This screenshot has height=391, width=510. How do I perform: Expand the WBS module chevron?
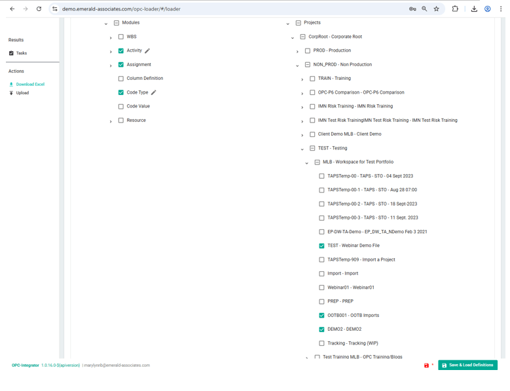click(111, 38)
